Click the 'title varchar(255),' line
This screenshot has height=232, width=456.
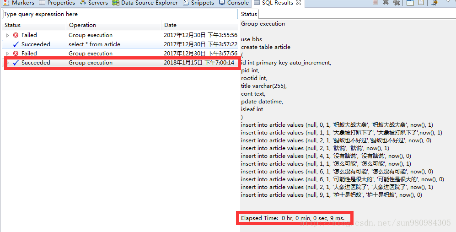[264, 86]
